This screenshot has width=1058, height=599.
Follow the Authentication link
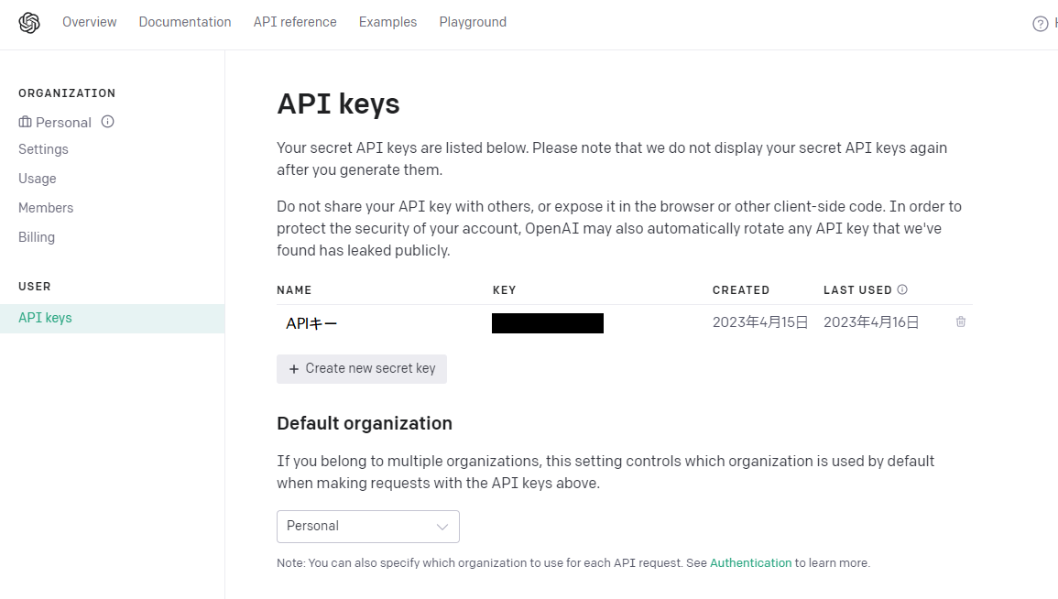pyautogui.click(x=750, y=562)
